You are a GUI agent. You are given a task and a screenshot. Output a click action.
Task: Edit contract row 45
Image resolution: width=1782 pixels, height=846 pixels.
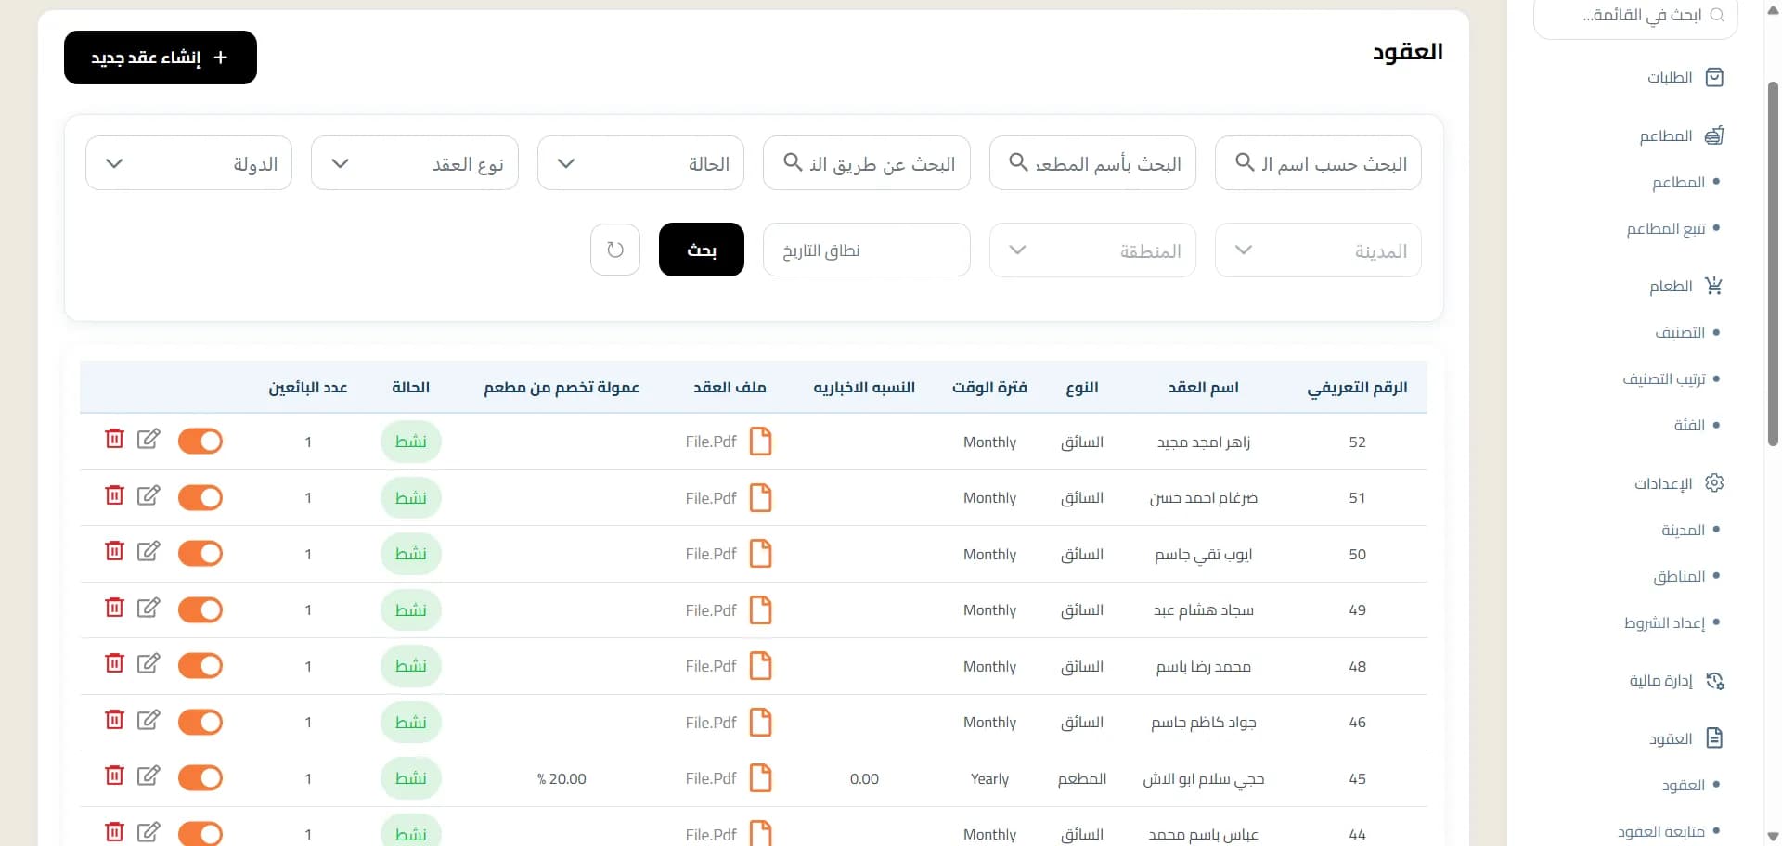click(148, 775)
